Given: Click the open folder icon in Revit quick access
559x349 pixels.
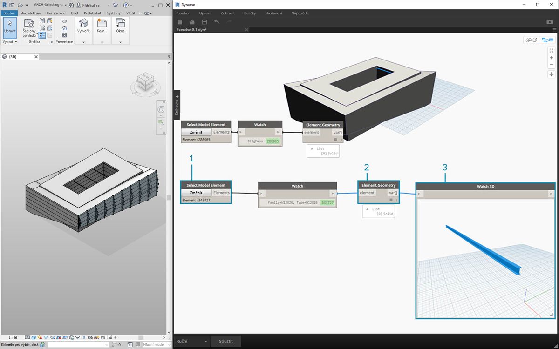Looking at the screenshot, I should pos(20,5).
